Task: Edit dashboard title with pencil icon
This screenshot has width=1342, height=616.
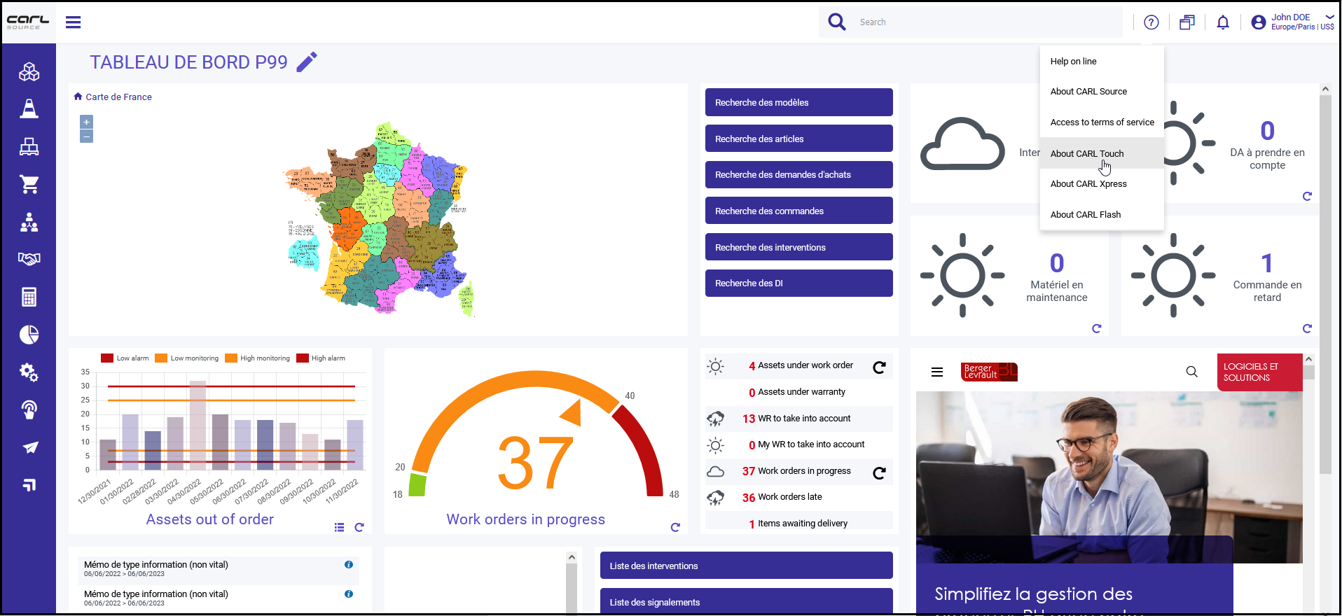Action: coord(307,62)
